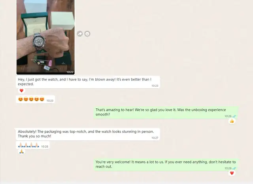
Task: Click the first heart-eyes emoji in the message
Action: [x=21, y=99]
